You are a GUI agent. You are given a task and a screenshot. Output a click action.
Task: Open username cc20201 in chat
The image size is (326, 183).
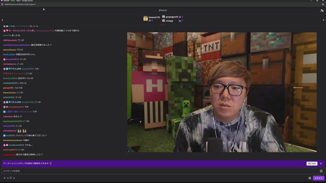click(10, 135)
